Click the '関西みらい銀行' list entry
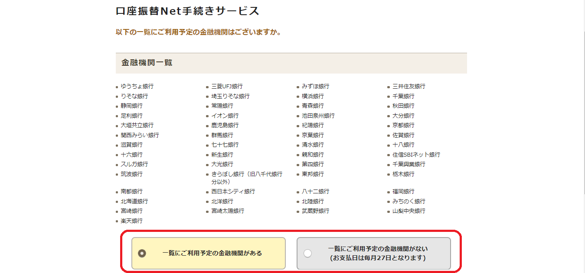This screenshot has width=585, height=273. [140, 135]
